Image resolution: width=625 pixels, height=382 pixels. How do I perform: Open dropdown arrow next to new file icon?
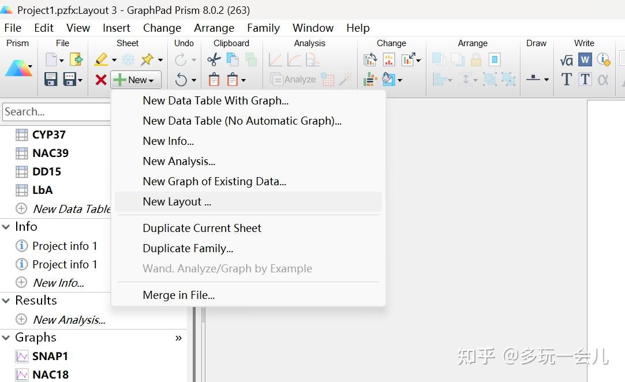point(61,60)
